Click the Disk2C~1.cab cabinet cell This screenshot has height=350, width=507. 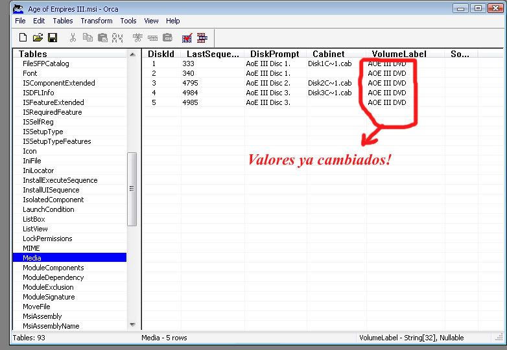pos(330,83)
